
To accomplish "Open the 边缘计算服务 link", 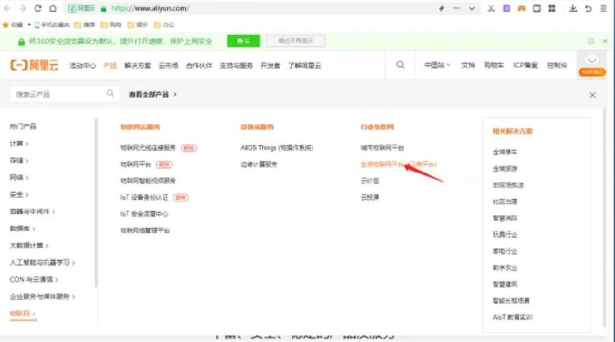I will [x=259, y=164].
